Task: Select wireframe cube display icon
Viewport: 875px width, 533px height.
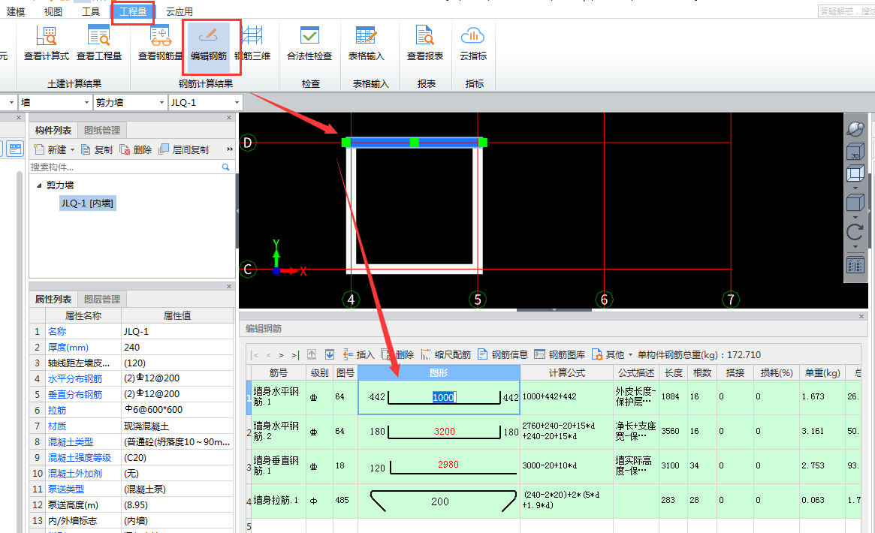Action: (855, 173)
